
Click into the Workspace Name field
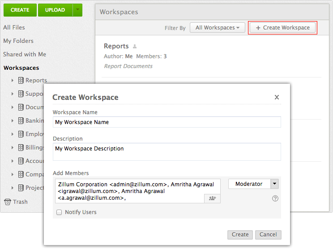[x=166, y=122]
